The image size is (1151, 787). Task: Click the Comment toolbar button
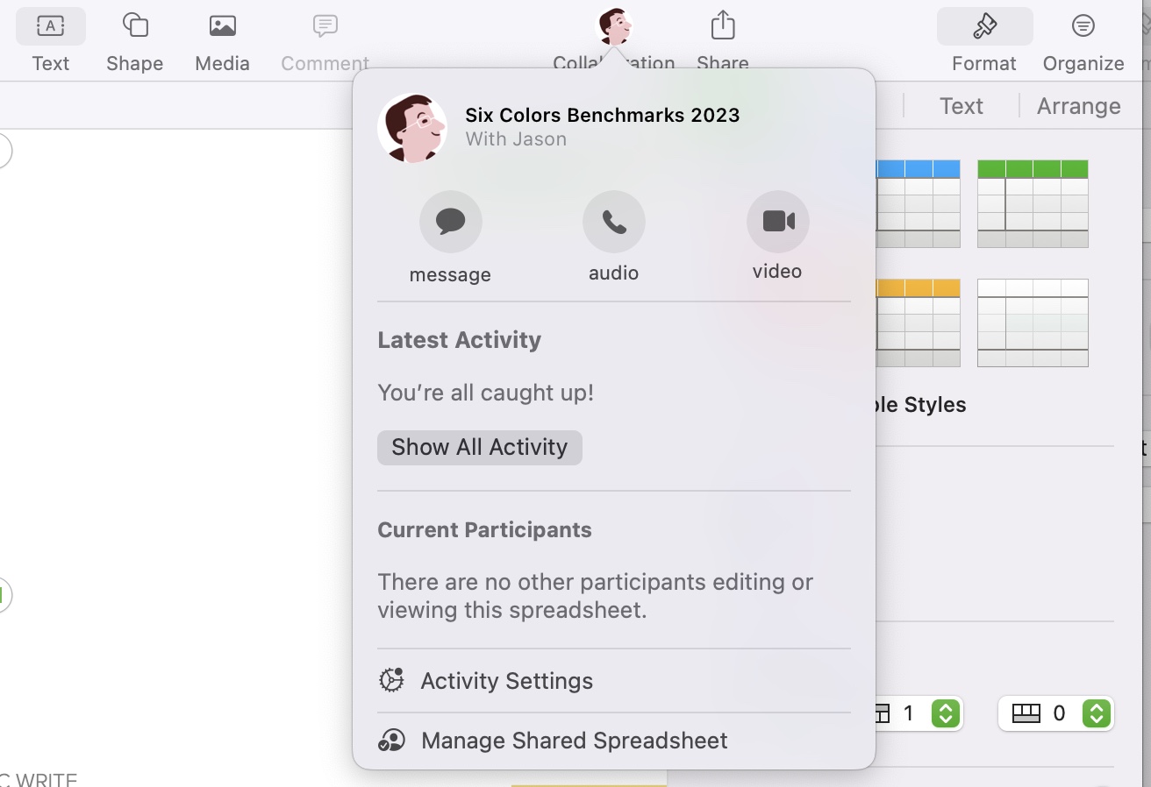(x=325, y=41)
